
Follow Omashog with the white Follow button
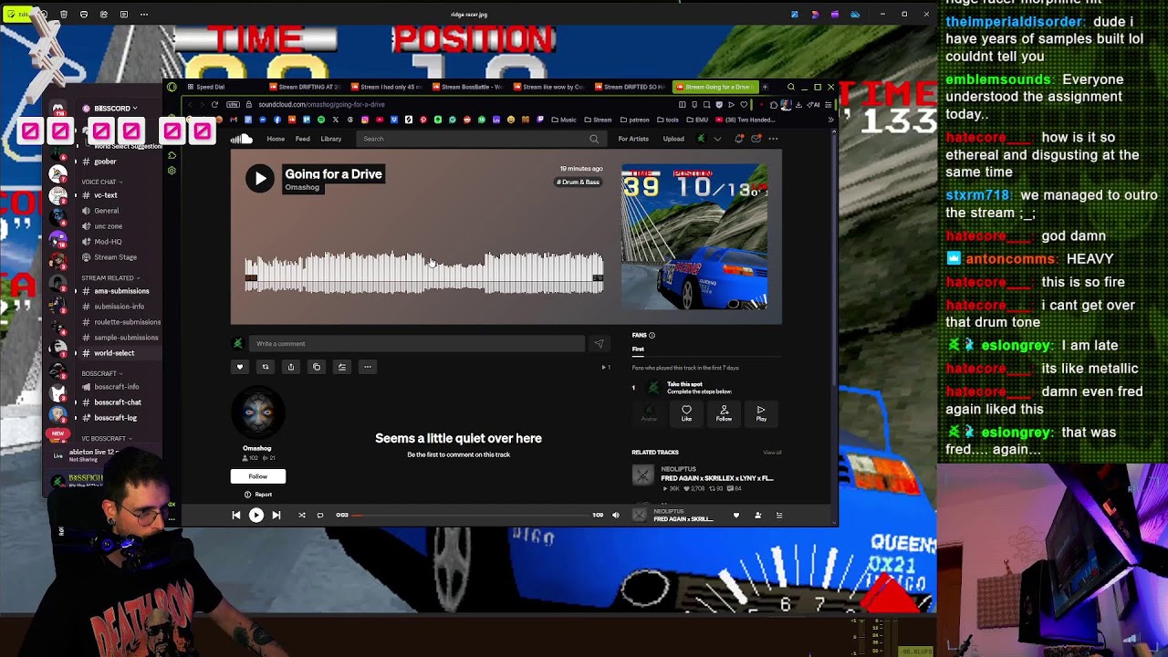[x=258, y=476]
